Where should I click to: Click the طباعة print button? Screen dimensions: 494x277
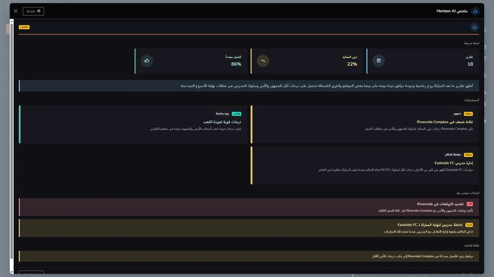point(33,11)
